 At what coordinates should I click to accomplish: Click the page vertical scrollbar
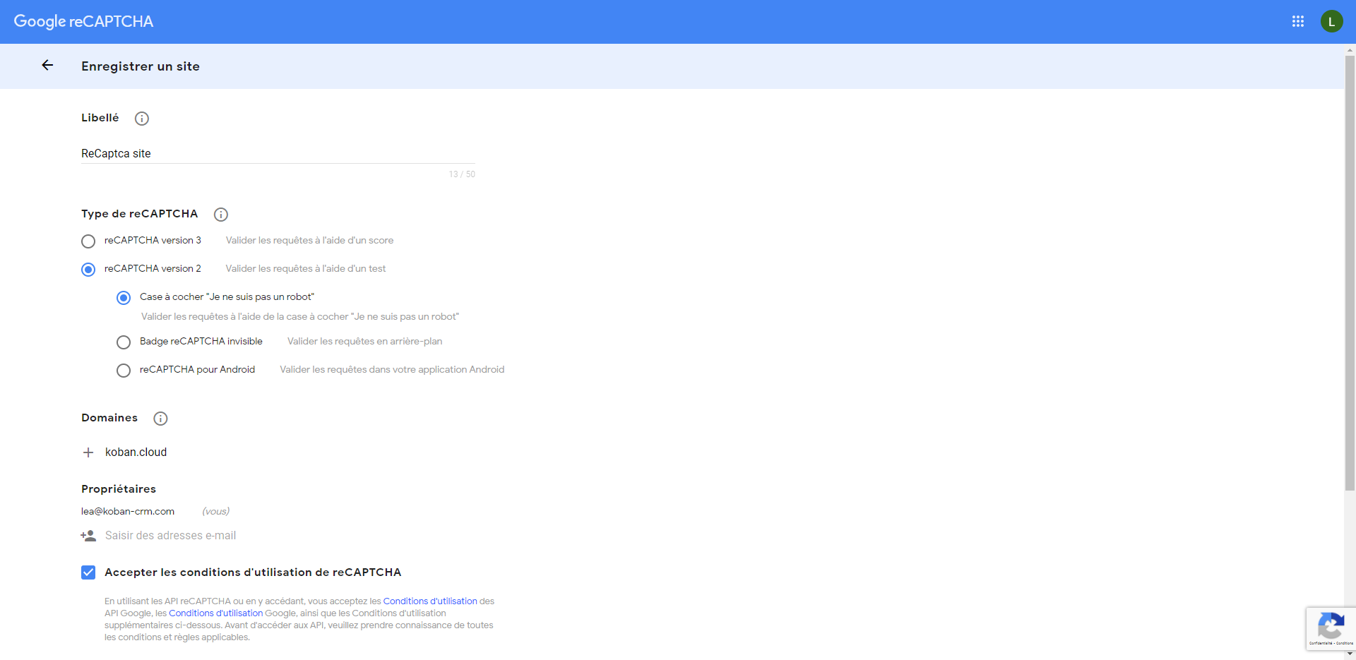1350,272
